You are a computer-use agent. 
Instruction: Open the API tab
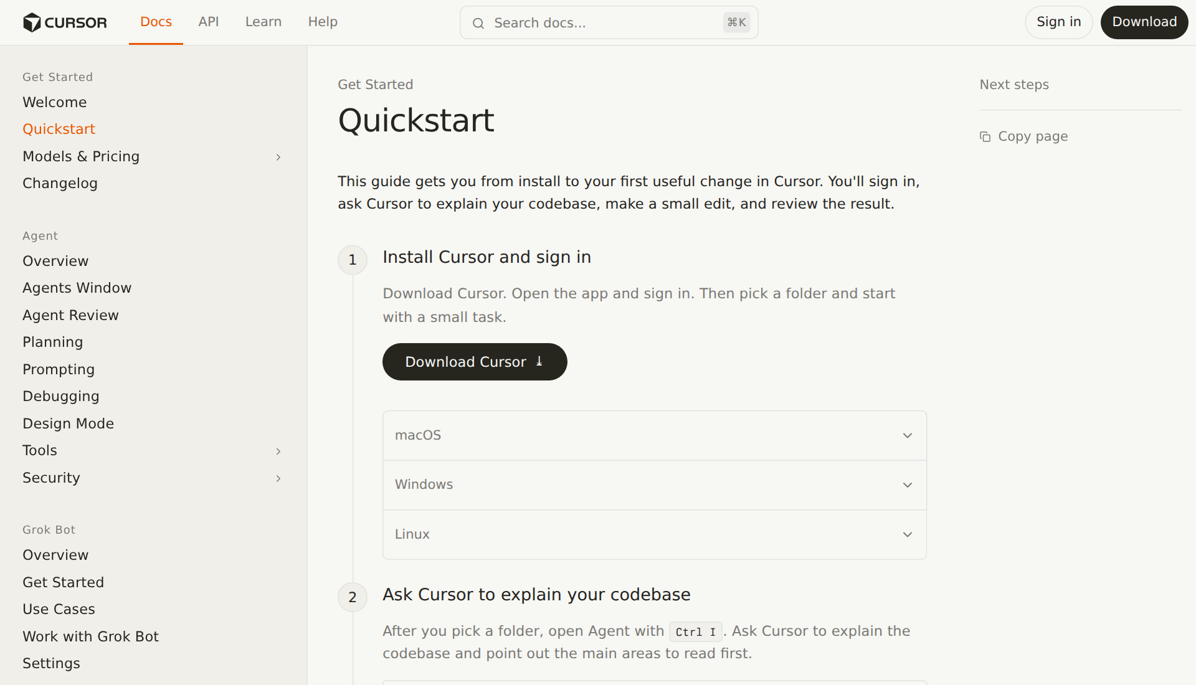tap(209, 22)
